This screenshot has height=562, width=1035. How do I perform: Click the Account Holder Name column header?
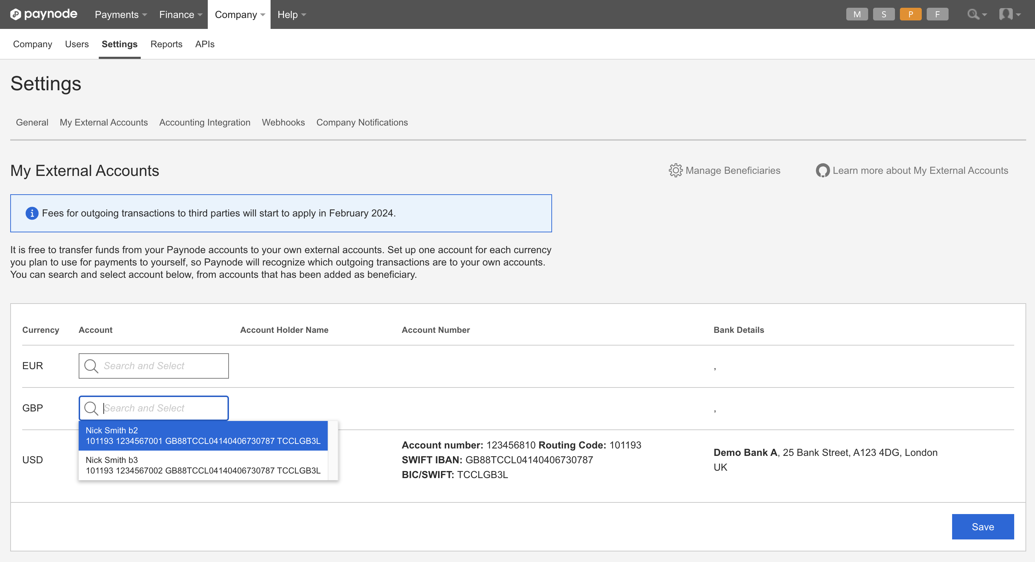284,330
